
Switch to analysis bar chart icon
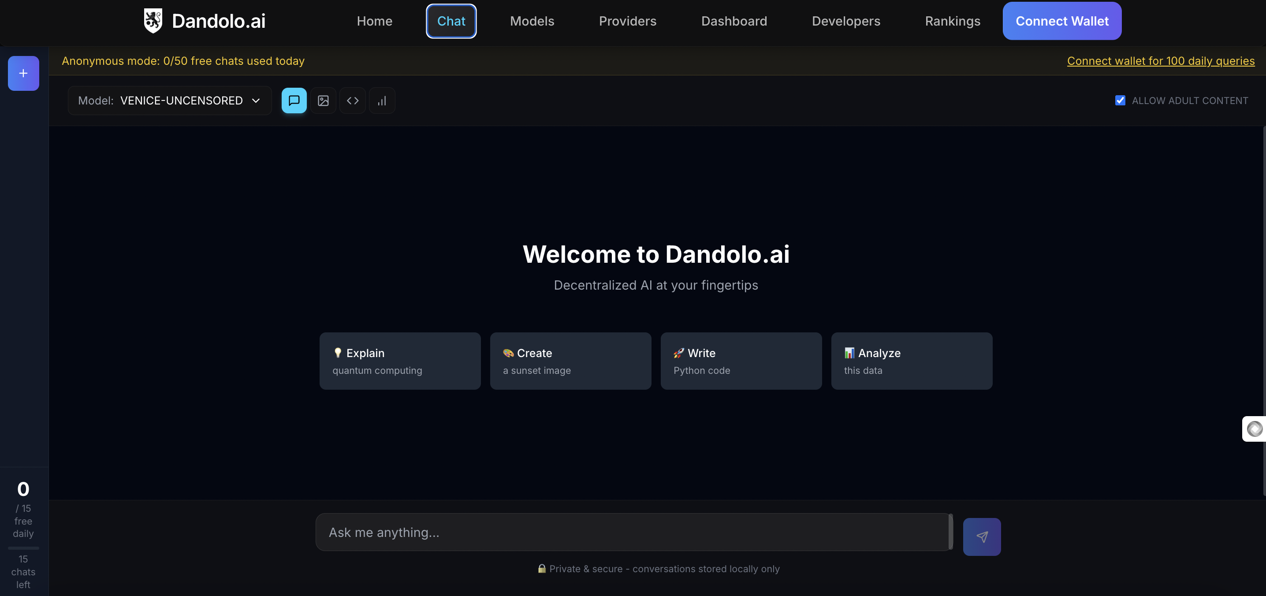point(382,101)
